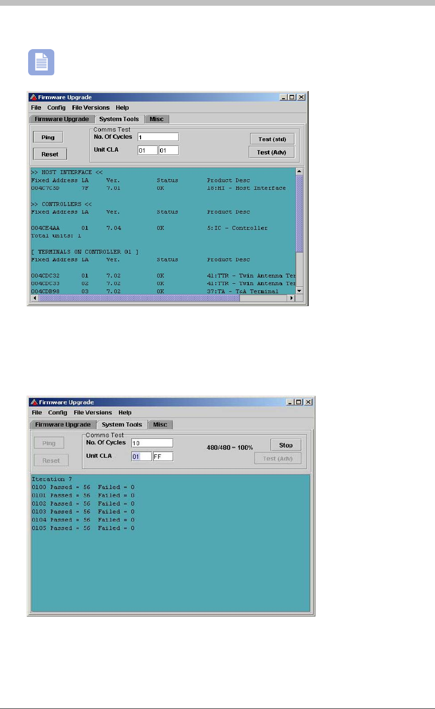The height and width of the screenshot is (709, 435).
Task: Select host interface address 004C7C5D
Action: 45,188
